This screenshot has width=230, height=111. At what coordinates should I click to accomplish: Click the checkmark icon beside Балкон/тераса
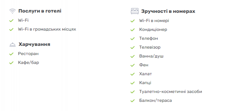tap(133, 101)
